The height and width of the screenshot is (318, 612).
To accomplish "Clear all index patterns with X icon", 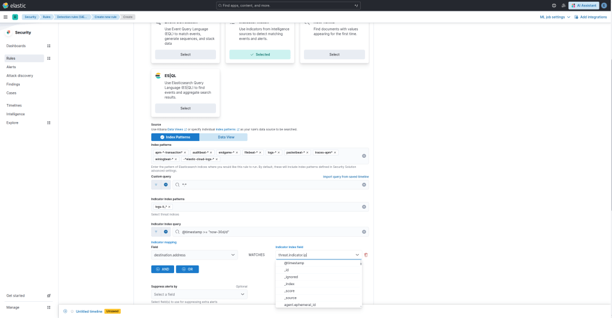I will (x=364, y=156).
